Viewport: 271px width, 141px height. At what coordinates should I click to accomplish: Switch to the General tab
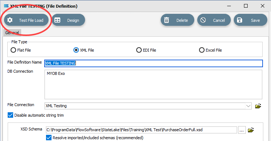point(12,33)
